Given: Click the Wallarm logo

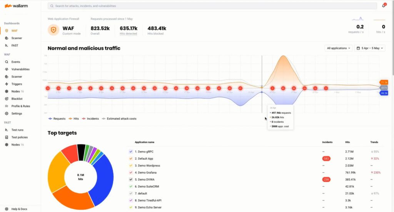Looking at the screenshot, I should 16,6.
